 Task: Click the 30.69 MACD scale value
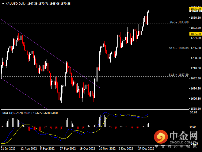tap(194, 112)
